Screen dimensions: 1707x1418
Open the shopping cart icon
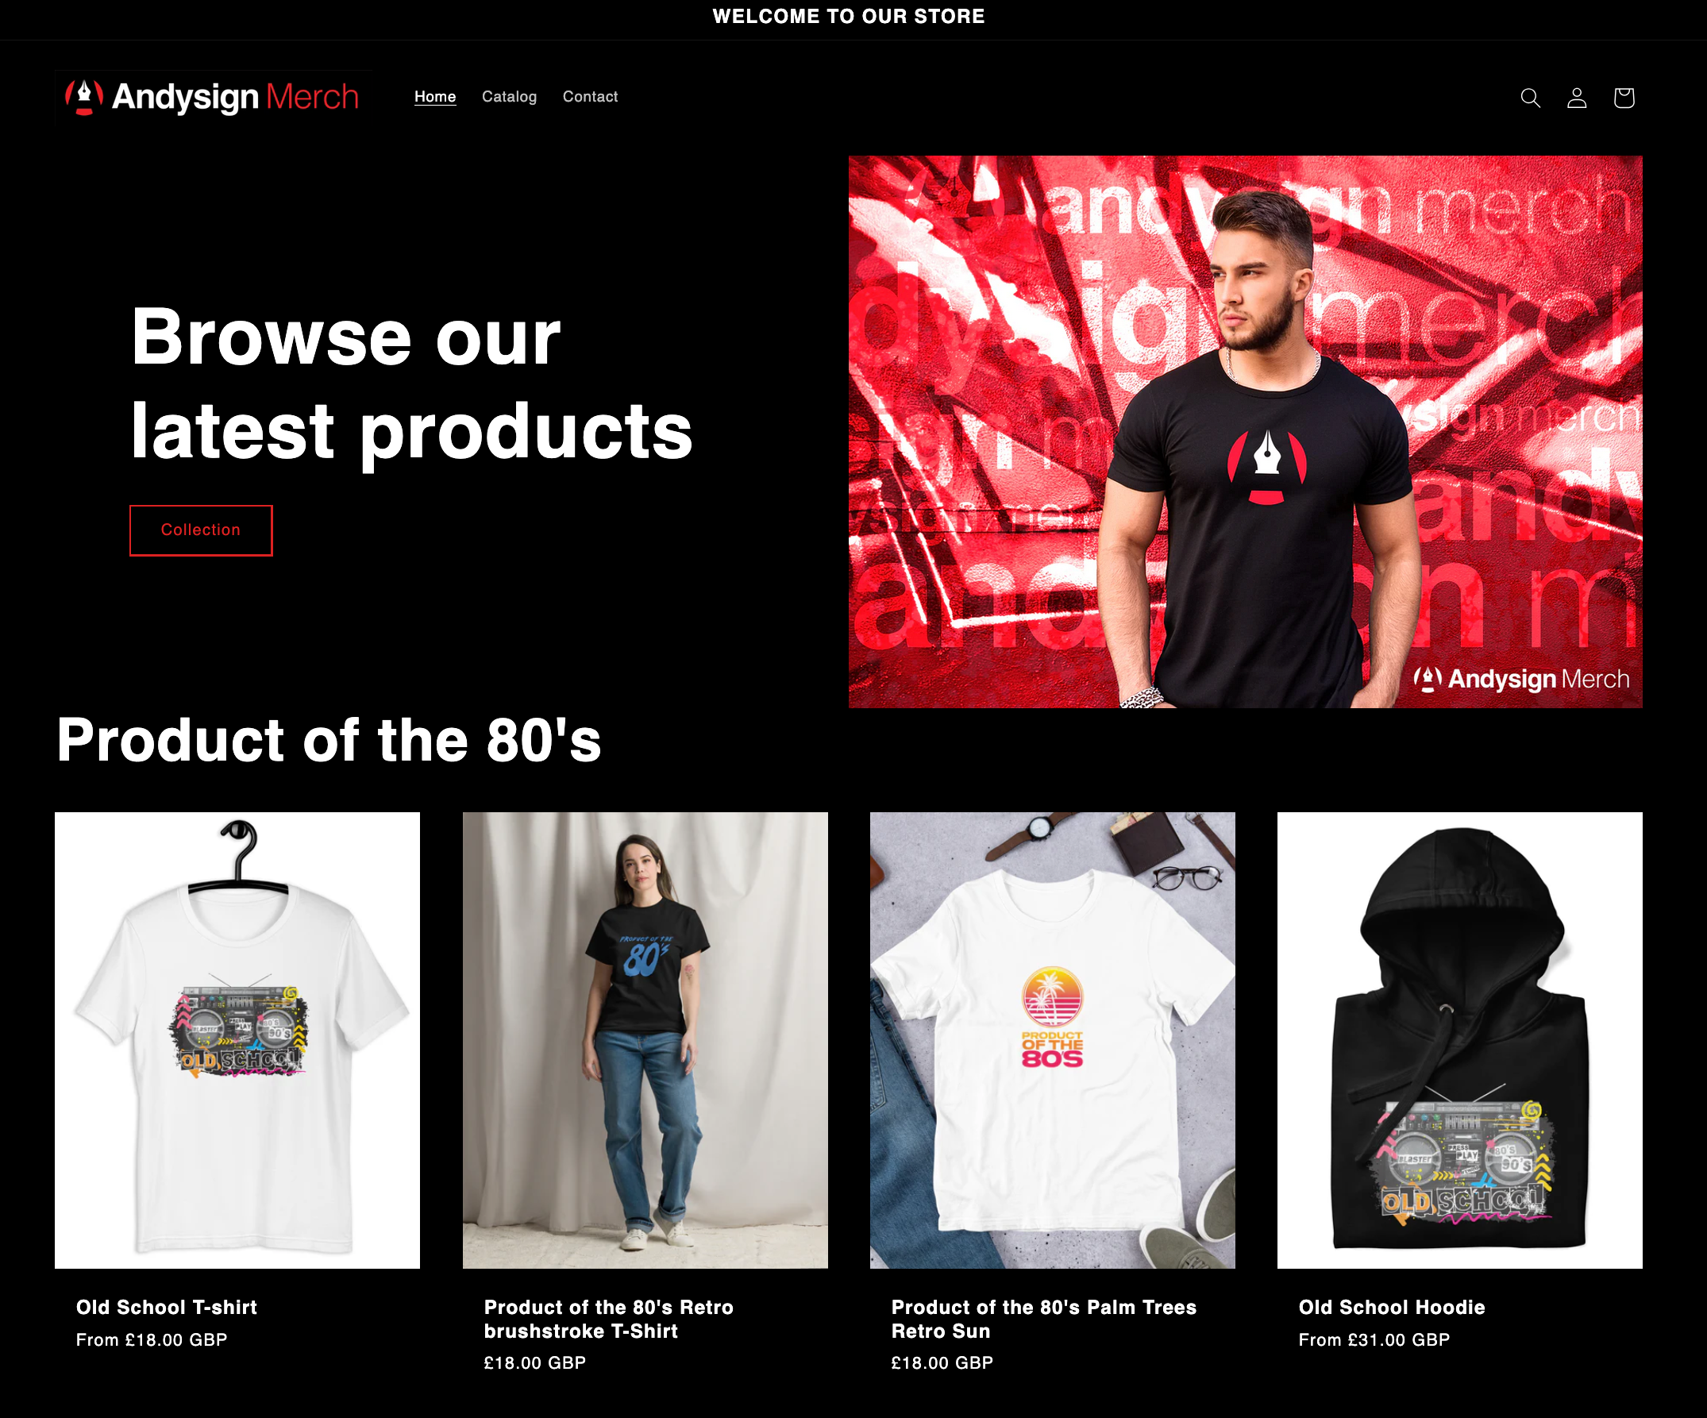click(1624, 98)
